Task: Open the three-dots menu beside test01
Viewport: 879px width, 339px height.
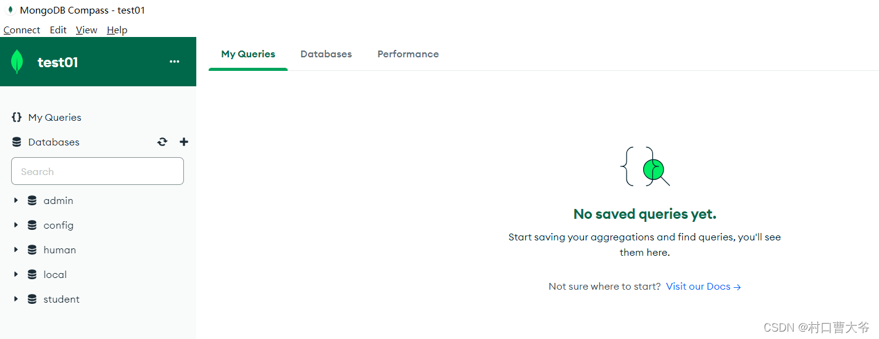Action: coord(175,62)
